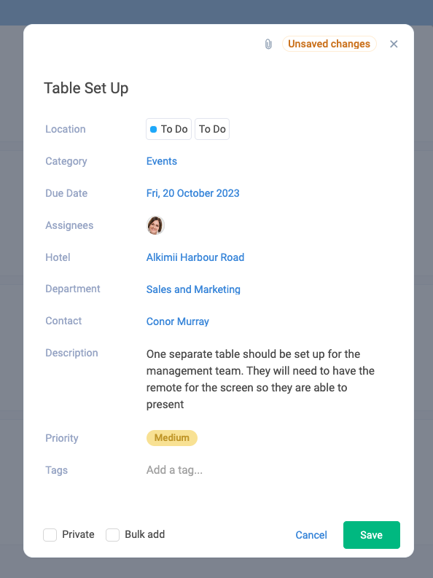The width and height of the screenshot is (433, 578).
Task: Edit the Table Set Up title
Action: pyautogui.click(x=86, y=88)
